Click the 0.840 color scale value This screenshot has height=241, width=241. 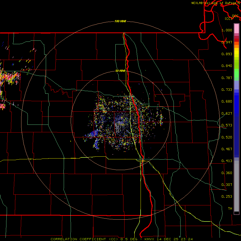click(x=227, y=66)
